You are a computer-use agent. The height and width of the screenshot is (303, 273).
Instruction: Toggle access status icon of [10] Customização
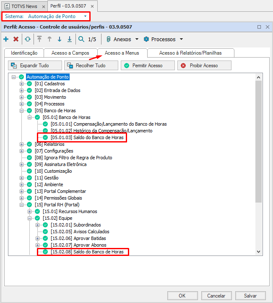[29, 171]
